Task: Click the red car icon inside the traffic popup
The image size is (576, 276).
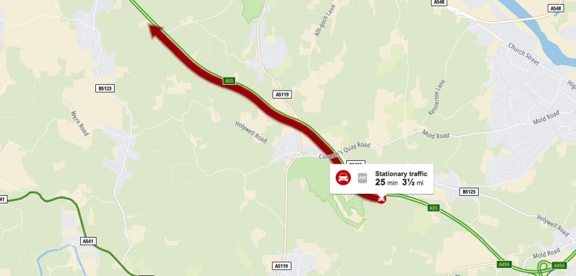Action: pos(343,177)
